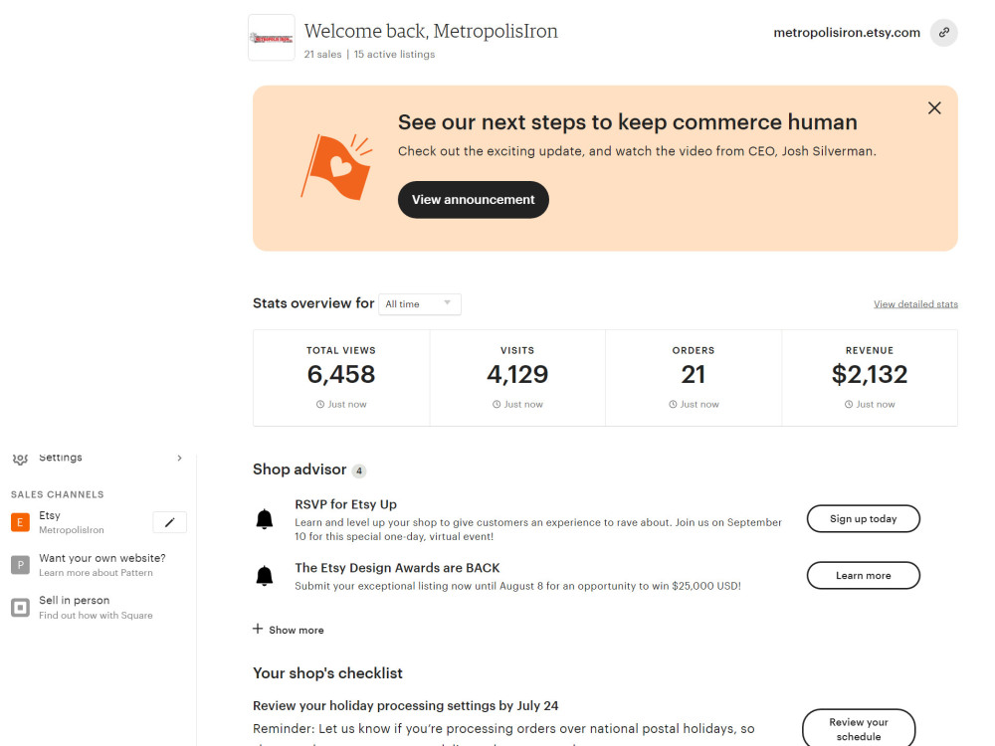Click the Sign up today button
Image resolution: width=995 pixels, height=746 pixels.
[863, 519]
